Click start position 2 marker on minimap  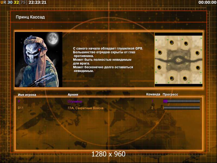click(172, 78)
